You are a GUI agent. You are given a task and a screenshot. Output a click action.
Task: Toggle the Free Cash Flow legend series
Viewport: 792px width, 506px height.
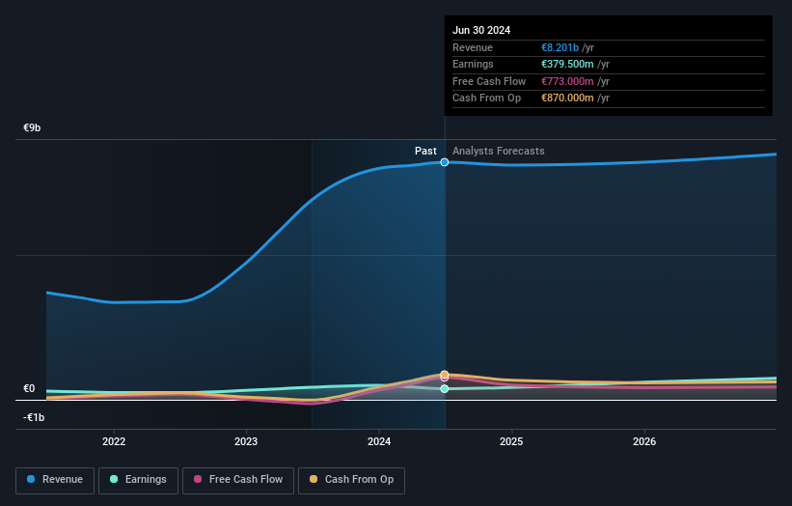[238, 480]
